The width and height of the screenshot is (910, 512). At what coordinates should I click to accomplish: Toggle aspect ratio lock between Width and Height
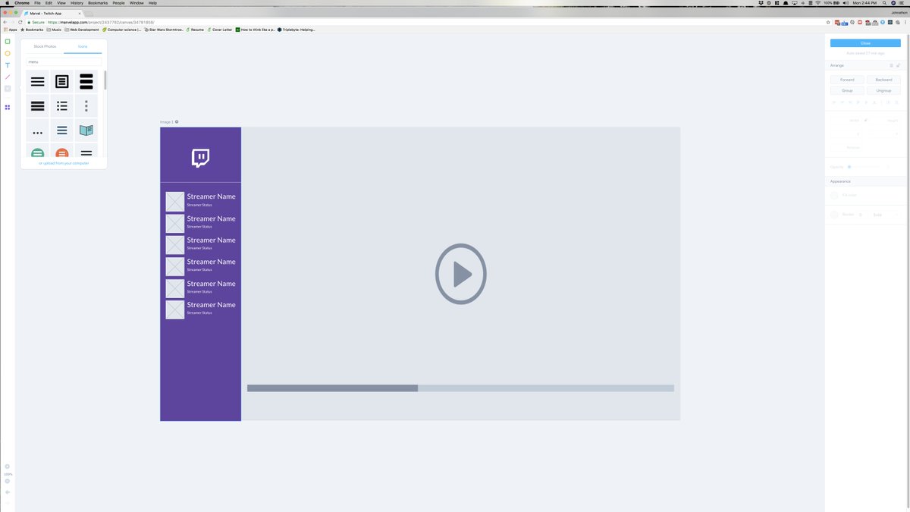click(865, 120)
